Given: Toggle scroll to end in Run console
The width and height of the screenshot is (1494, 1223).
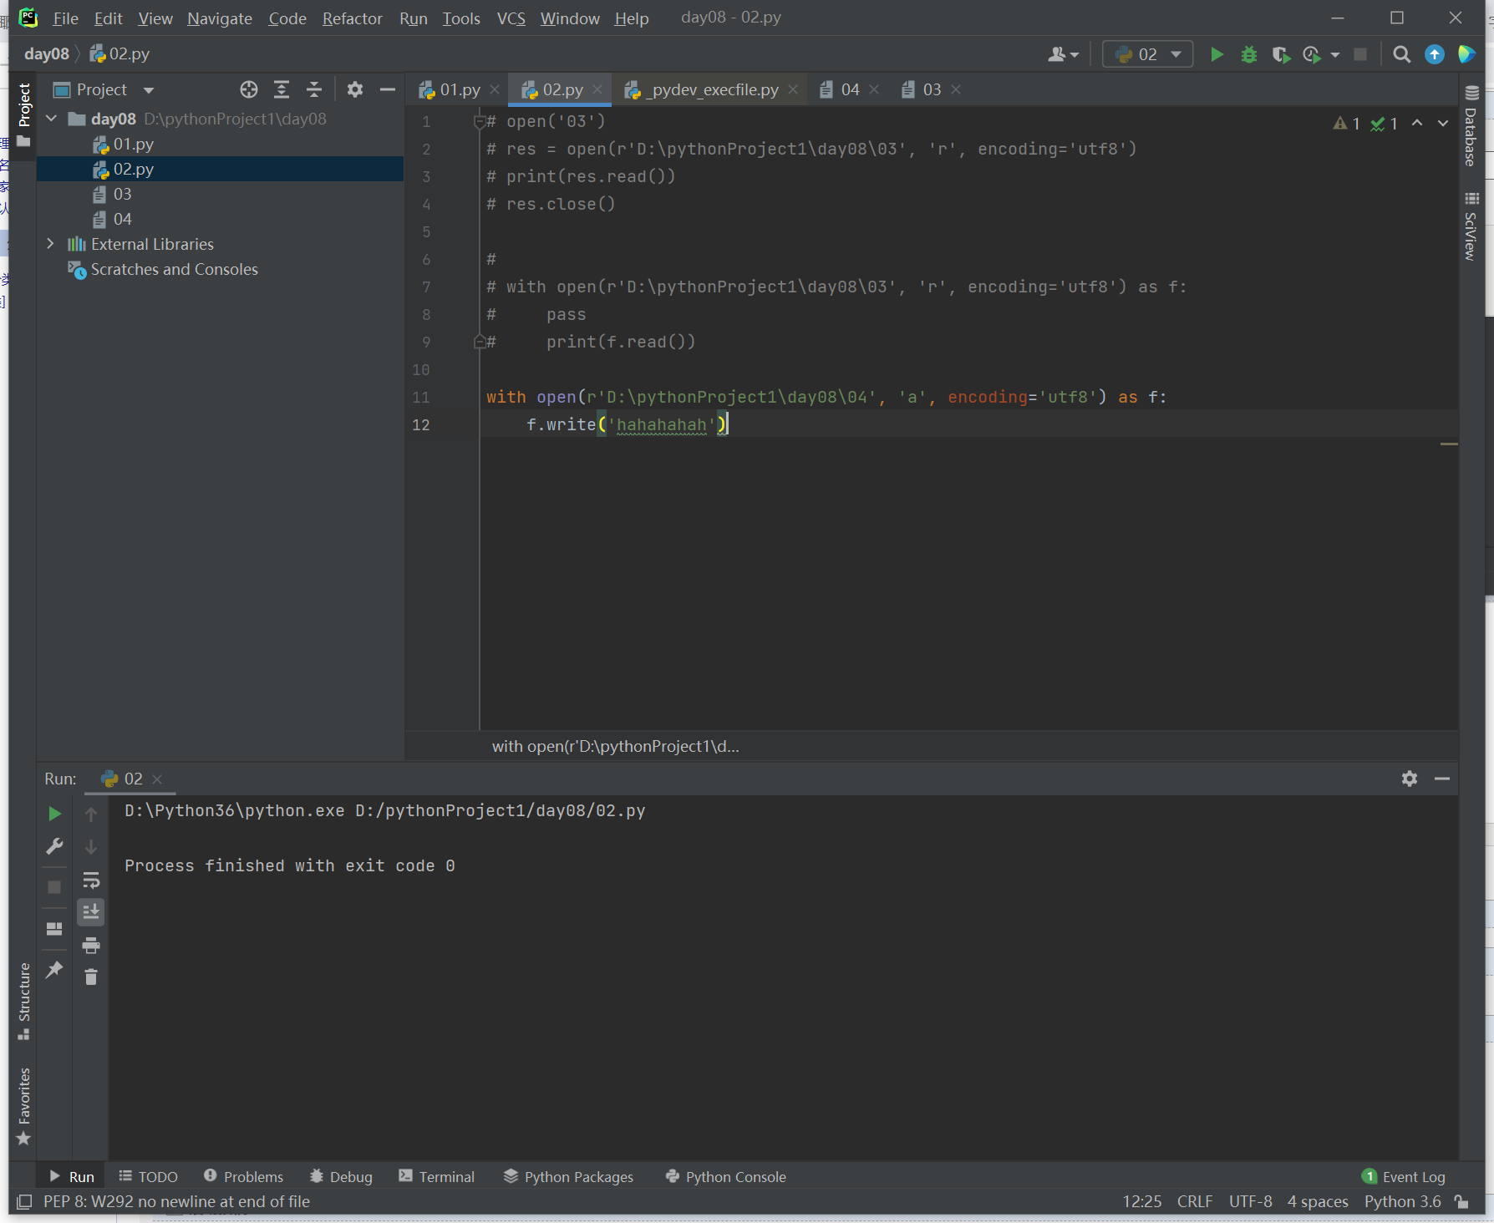Looking at the screenshot, I should point(91,911).
